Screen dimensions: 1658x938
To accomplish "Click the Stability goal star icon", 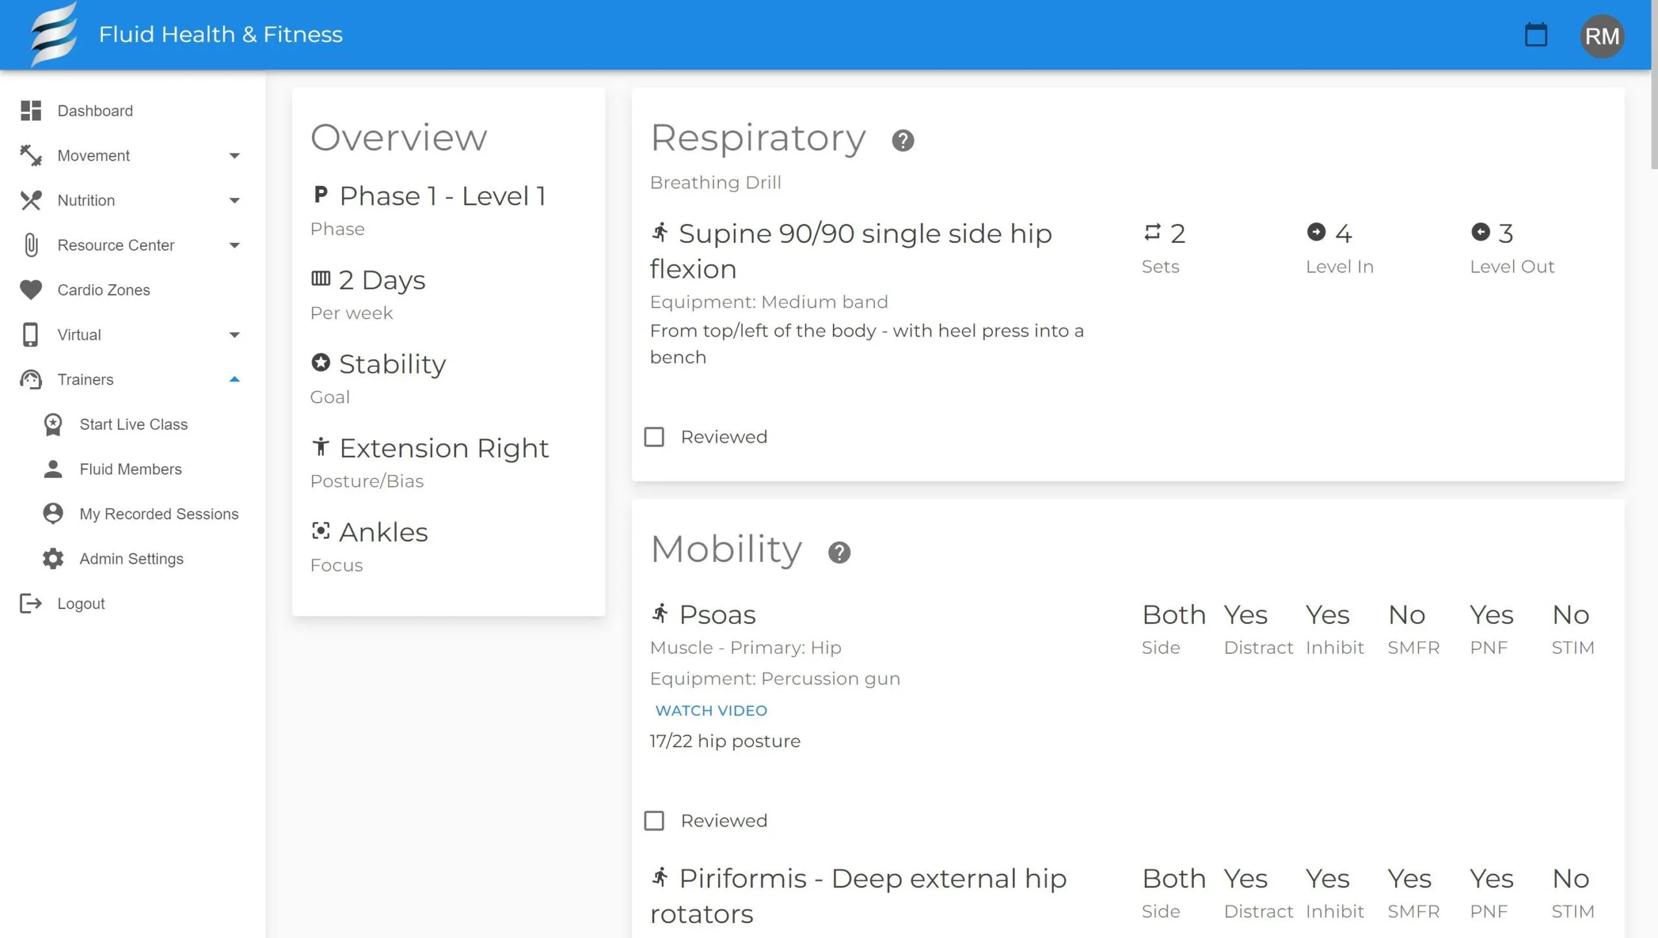I will [x=321, y=362].
